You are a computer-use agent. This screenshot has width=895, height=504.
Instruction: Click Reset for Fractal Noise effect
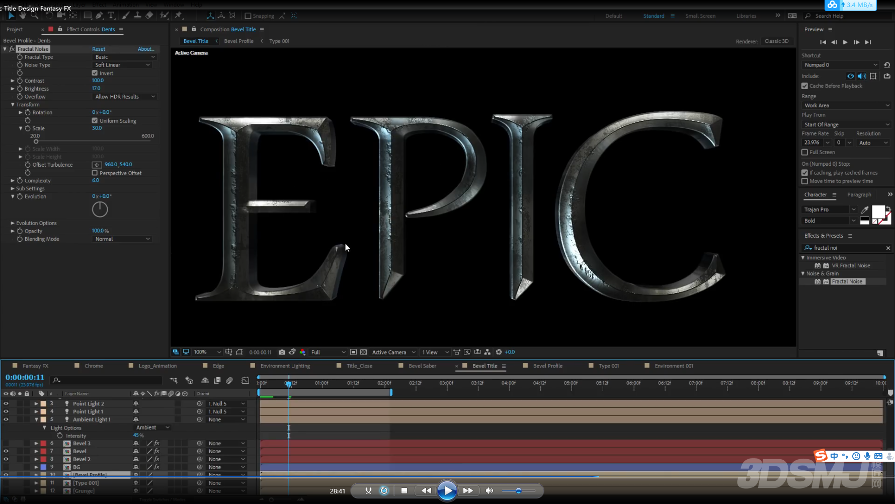[99, 49]
